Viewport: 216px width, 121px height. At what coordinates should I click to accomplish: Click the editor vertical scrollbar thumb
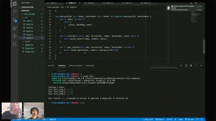tap(204, 46)
